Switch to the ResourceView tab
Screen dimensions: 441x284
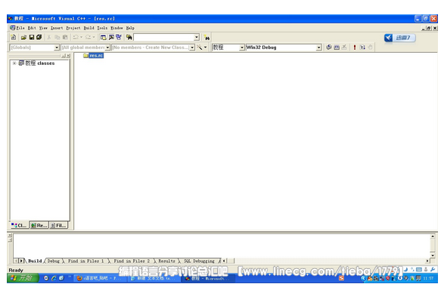(39, 225)
